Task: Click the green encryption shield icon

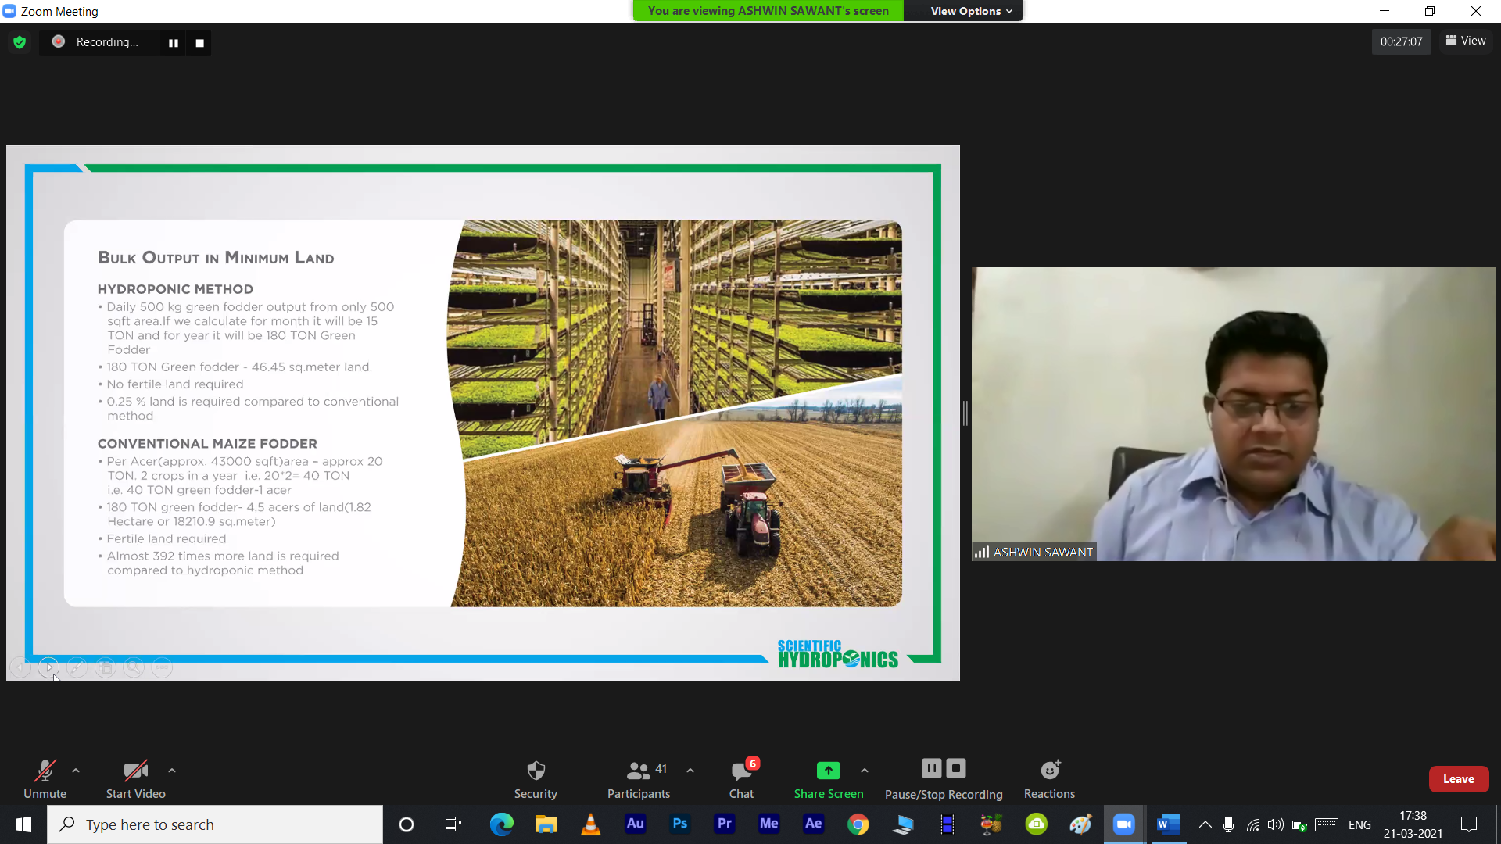Action: [20, 42]
